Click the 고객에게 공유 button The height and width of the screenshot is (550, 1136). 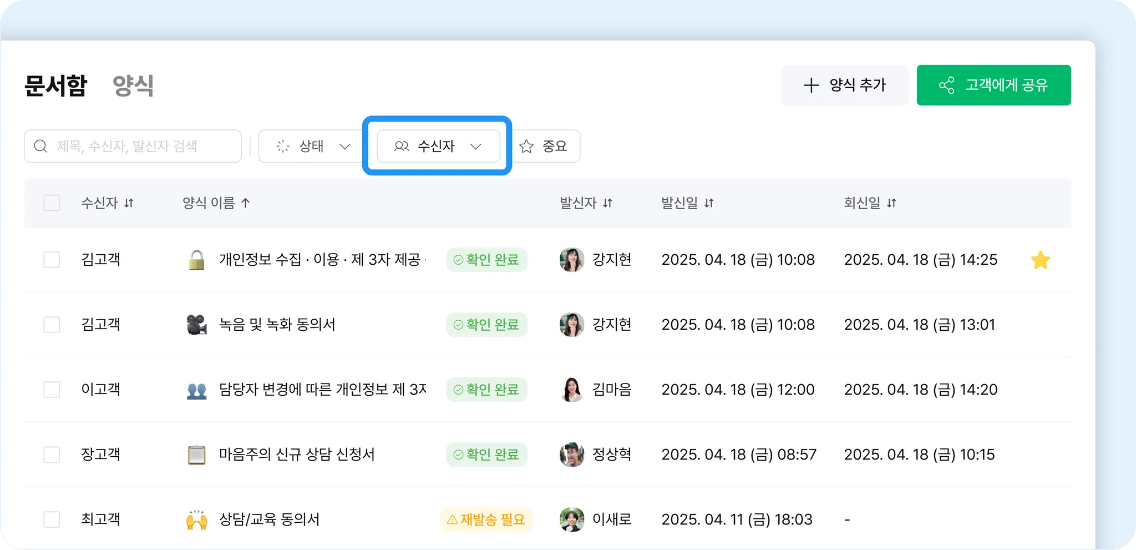pyautogui.click(x=993, y=85)
